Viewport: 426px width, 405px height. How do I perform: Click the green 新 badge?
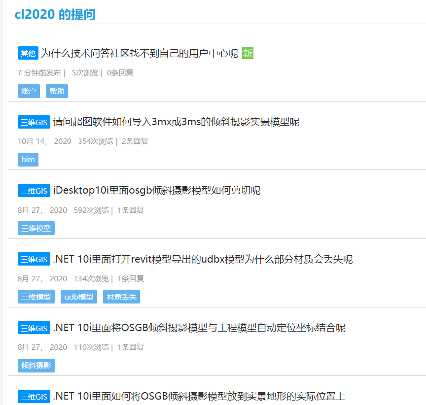248,53
